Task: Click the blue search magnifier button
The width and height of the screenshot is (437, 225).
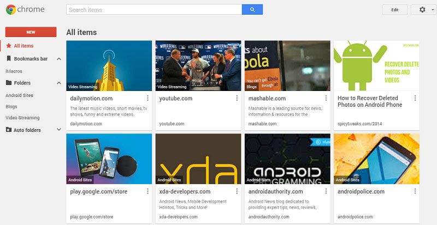Action: pyautogui.click(x=252, y=10)
